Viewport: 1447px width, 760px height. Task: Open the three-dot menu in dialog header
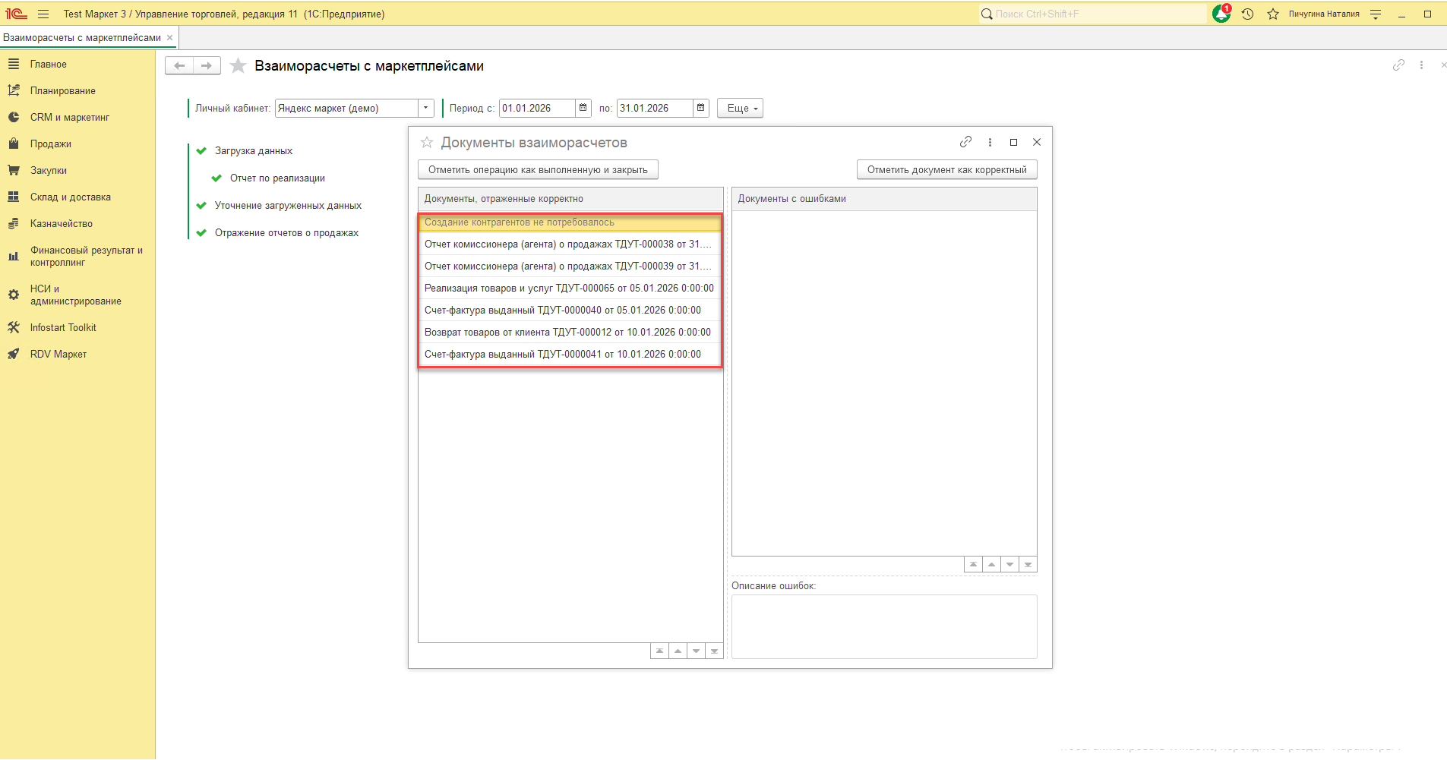990,142
